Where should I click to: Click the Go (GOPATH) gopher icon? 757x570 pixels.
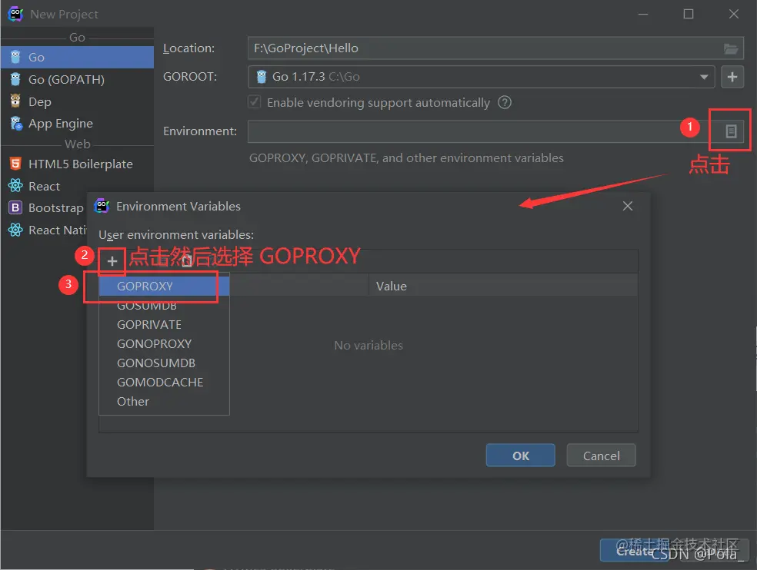coord(15,79)
